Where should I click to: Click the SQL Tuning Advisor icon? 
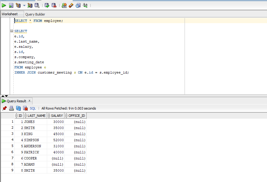coord(37,5)
